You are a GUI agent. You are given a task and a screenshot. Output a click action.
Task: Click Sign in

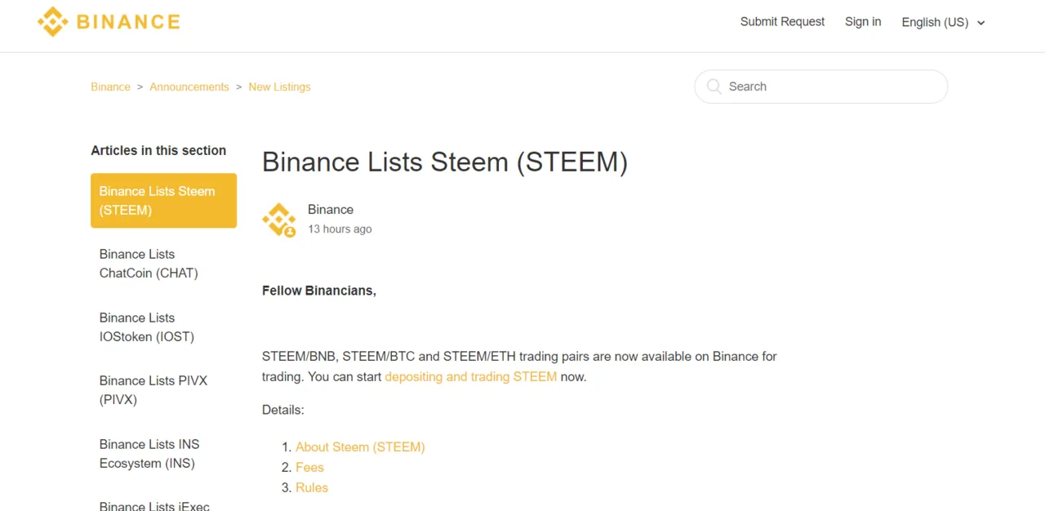[x=863, y=22]
